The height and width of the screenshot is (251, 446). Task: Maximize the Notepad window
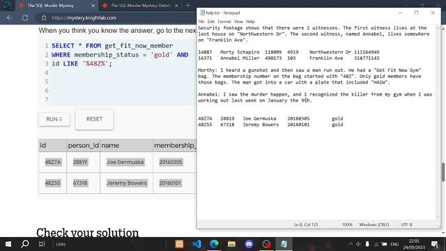(416, 13)
